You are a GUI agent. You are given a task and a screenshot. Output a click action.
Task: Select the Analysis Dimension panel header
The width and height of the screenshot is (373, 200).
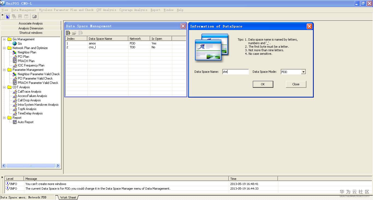[31, 28]
